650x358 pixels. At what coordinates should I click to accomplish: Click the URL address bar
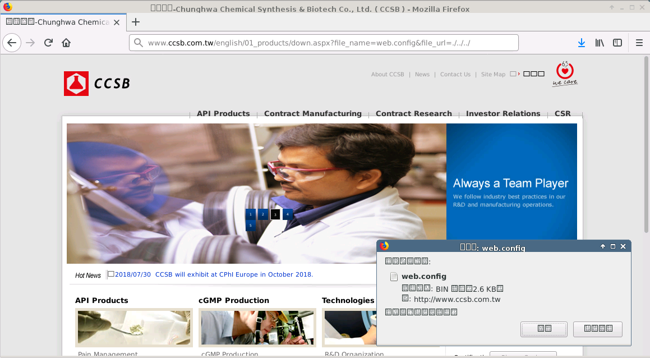(324, 43)
